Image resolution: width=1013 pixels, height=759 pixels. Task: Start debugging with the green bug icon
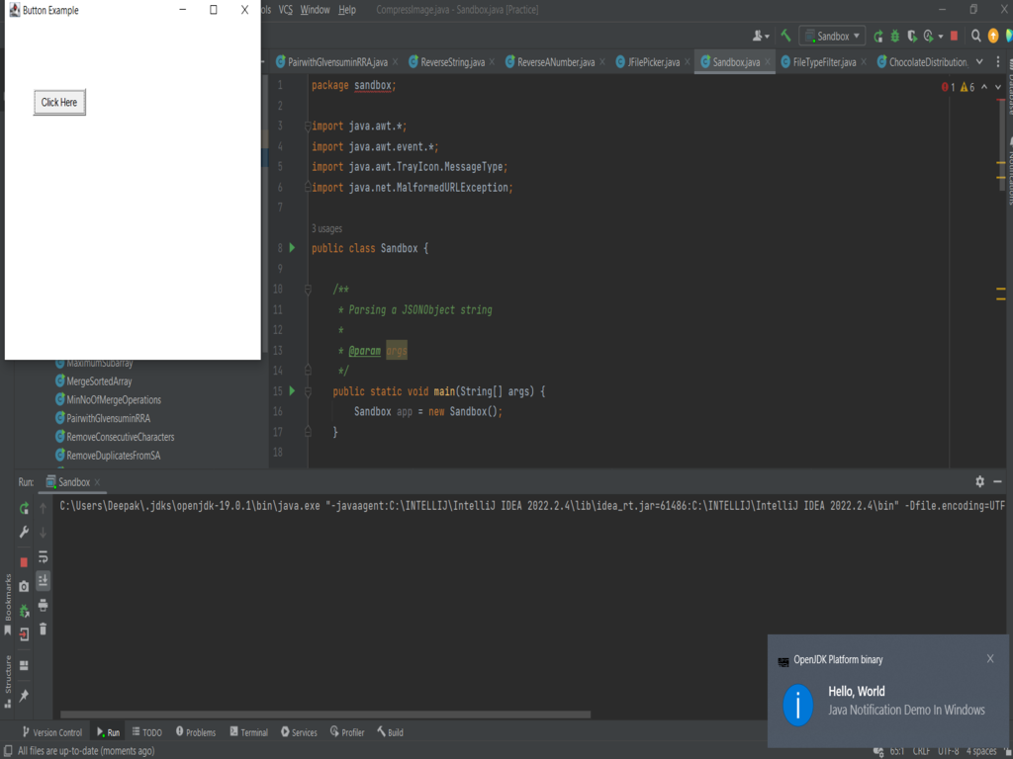894,37
